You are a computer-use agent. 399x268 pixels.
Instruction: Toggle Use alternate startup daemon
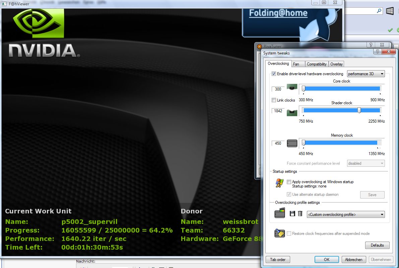[289, 194]
